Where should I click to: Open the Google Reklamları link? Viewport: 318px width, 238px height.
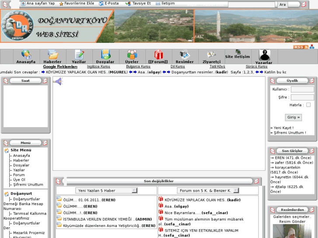60,67
